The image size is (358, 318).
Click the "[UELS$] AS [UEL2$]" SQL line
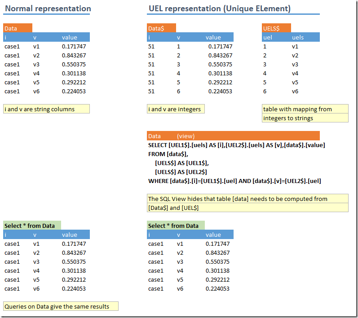coord(181,172)
